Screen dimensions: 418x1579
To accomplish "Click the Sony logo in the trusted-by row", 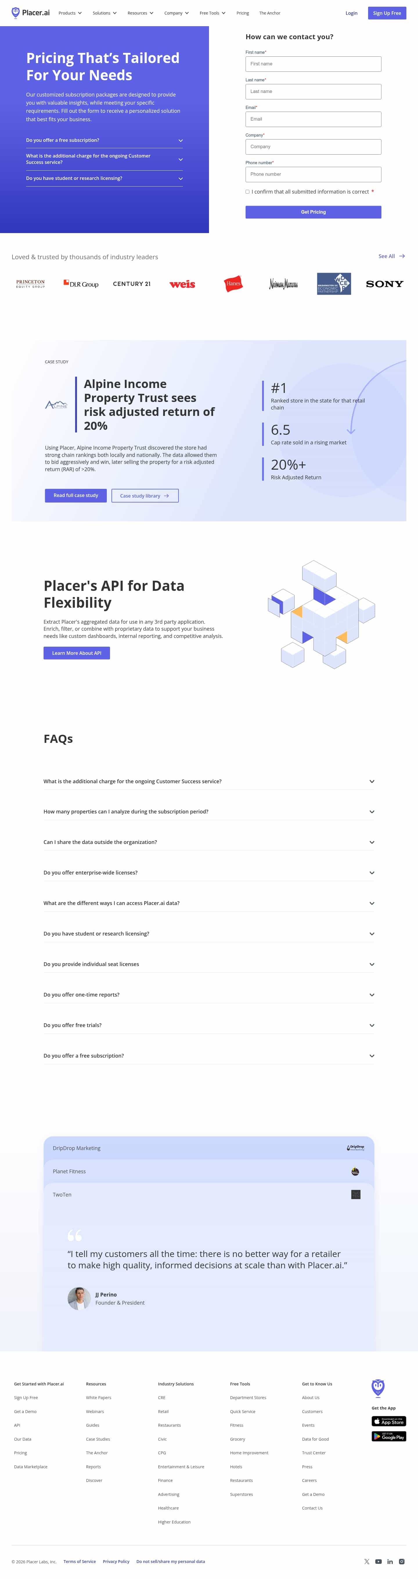I will [x=384, y=284].
